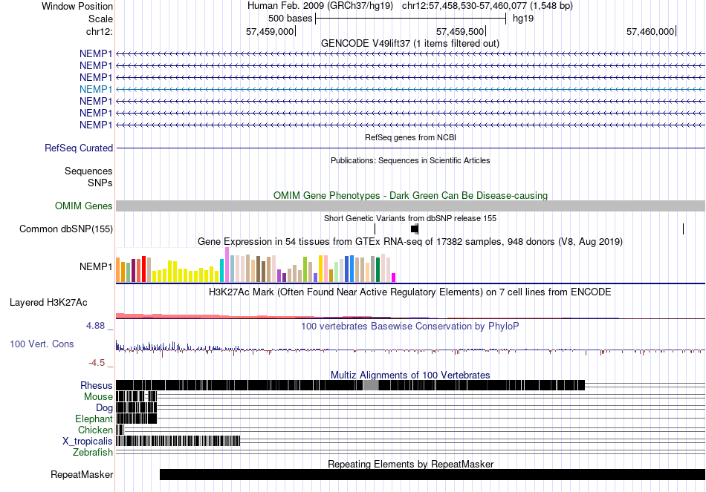Screen dimensions: 706x492
Task: Click the GTEx Gene Expression track title
Action: [x=410, y=241]
